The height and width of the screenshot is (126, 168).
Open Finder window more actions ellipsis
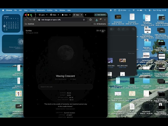tap(127, 29)
